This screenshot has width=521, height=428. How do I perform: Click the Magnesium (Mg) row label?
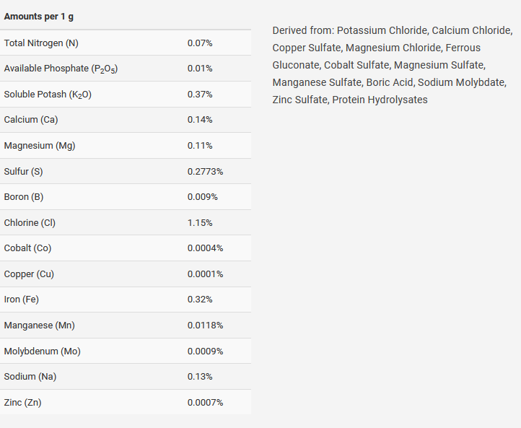click(x=40, y=146)
